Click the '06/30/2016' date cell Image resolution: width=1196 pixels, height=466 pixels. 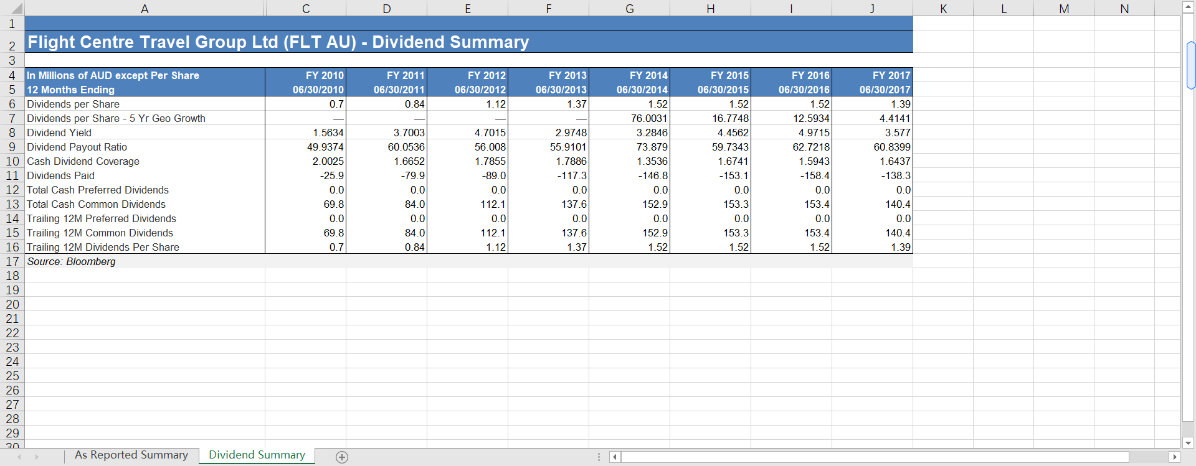tap(792, 90)
